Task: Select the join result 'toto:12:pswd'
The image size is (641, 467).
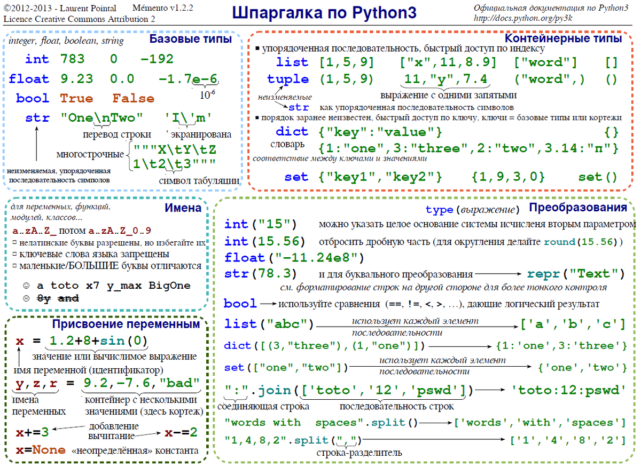Action: 568,391
